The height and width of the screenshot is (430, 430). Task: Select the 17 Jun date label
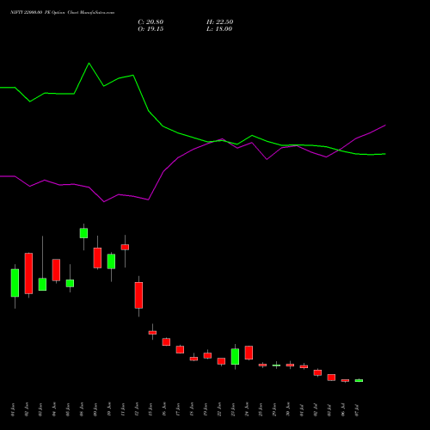click(178, 409)
